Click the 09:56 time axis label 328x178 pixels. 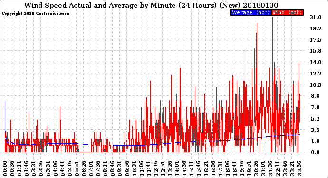tap(126, 168)
